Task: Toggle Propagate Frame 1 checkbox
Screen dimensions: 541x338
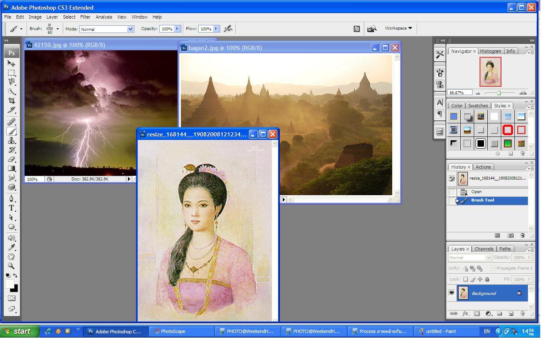Action: [493, 268]
